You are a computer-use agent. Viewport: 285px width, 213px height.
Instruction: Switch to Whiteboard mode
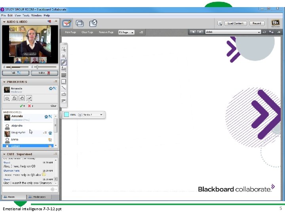[67, 23]
